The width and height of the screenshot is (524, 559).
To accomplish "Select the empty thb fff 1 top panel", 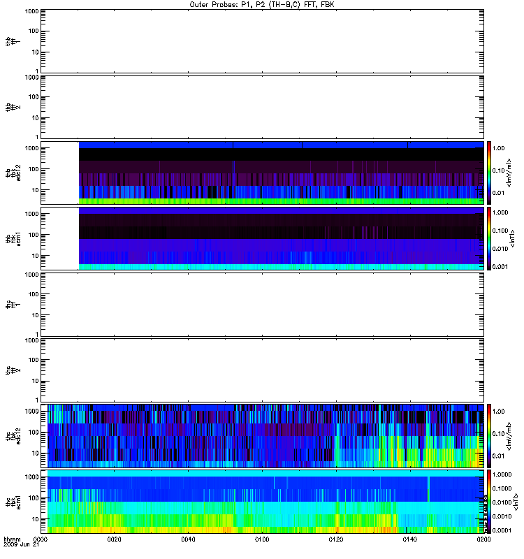I will [262, 41].
